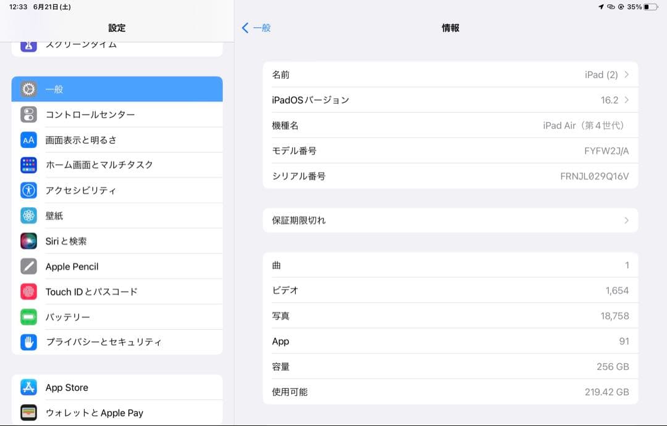The width and height of the screenshot is (667, 426).
Task: Click the green バッテリー battery icon
Action: pos(28,316)
